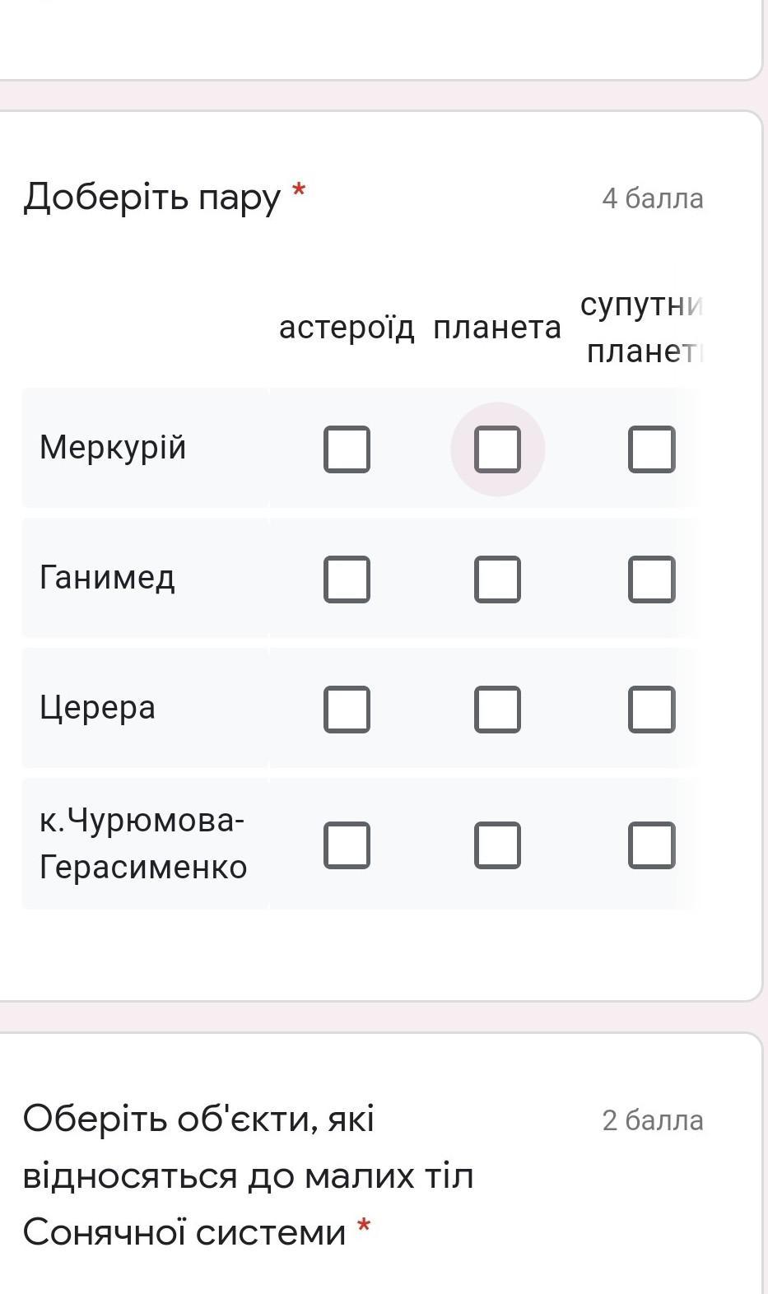Click the Меркурій row label
The width and height of the screenshot is (768, 1294).
pos(113,448)
